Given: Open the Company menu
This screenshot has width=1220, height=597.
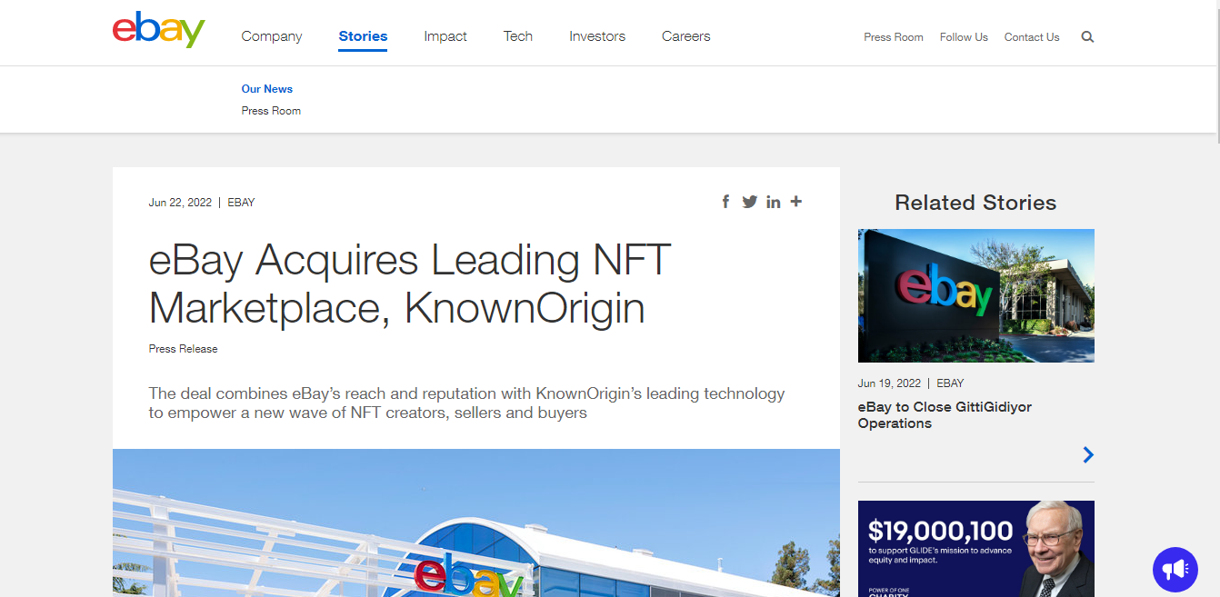Looking at the screenshot, I should [x=272, y=36].
